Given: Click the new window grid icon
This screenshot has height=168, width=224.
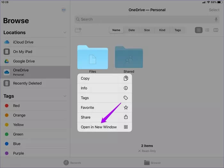Looking at the screenshot, I should pyautogui.click(x=126, y=127).
